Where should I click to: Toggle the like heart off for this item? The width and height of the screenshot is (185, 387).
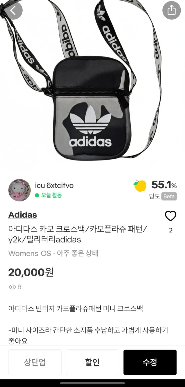(171, 216)
